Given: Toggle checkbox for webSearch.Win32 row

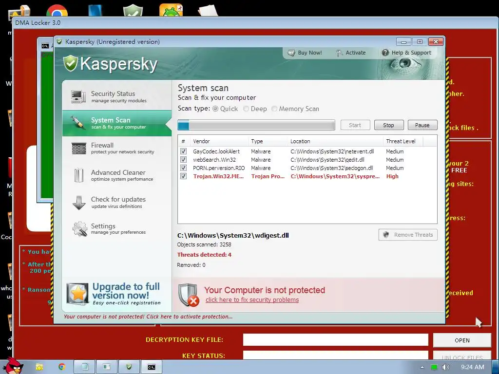Looking at the screenshot, I should (183, 160).
